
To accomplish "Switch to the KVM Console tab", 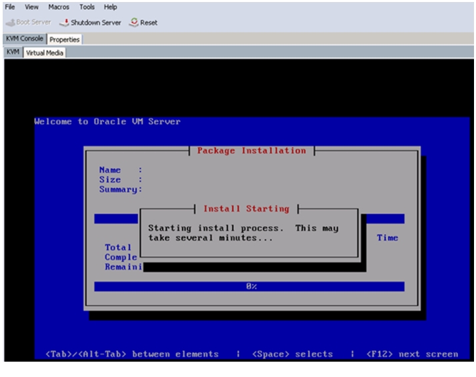I will tap(25, 39).
